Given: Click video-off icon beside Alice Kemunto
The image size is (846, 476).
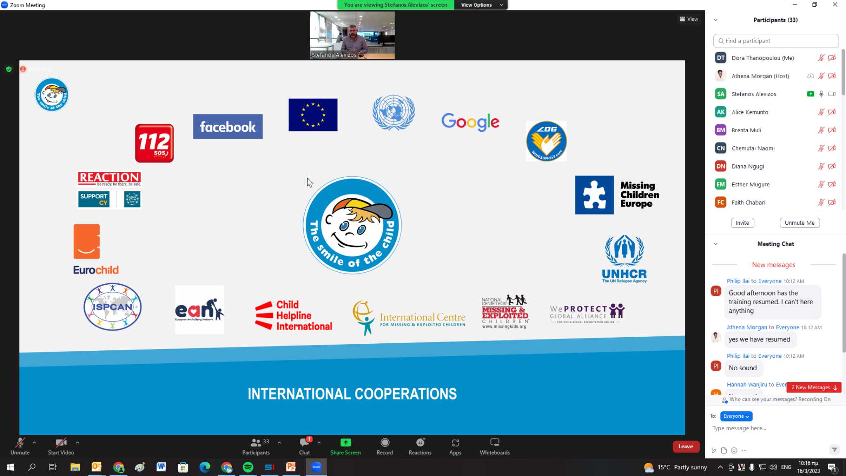Looking at the screenshot, I should click(x=832, y=112).
